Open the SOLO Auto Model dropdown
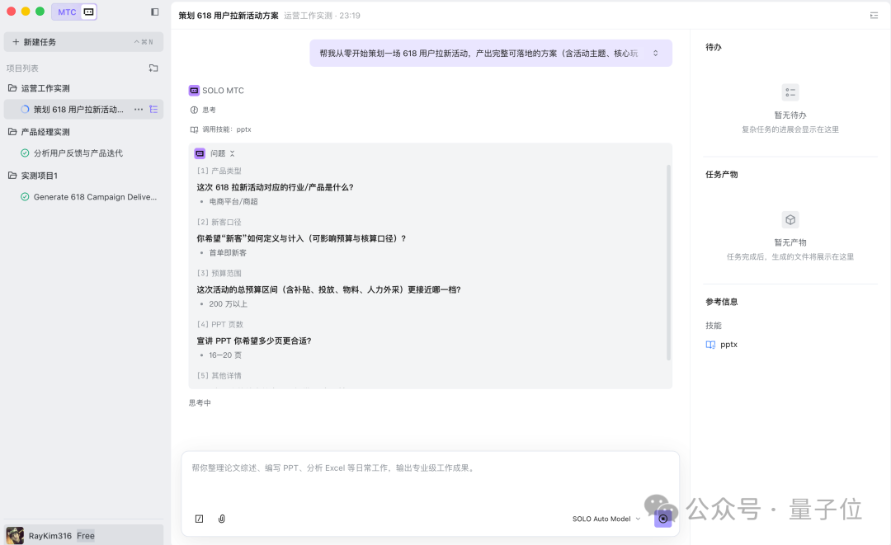Image resolution: width=891 pixels, height=545 pixels. [x=606, y=519]
